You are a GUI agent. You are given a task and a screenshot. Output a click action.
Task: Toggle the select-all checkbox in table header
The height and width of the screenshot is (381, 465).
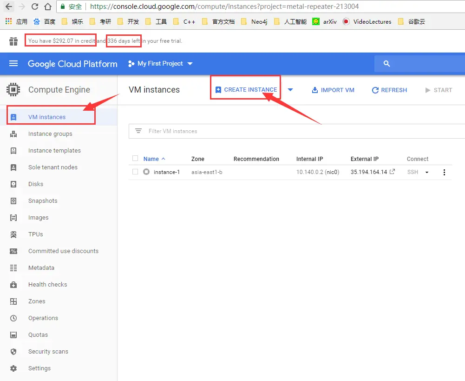pyautogui.click(x=135, y=158)
